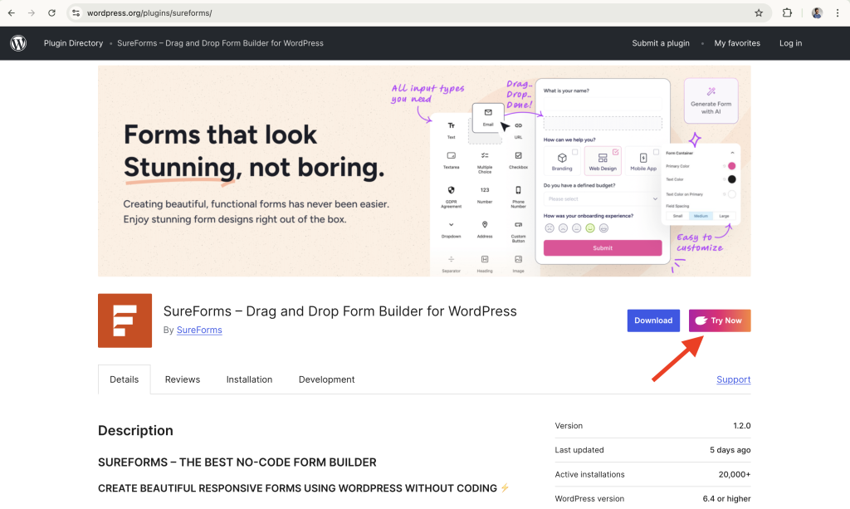The width and height of the screenshot is (850, 509).
Task: Open the defined budget 'Please select' dropdown
Action: point(602,199)
